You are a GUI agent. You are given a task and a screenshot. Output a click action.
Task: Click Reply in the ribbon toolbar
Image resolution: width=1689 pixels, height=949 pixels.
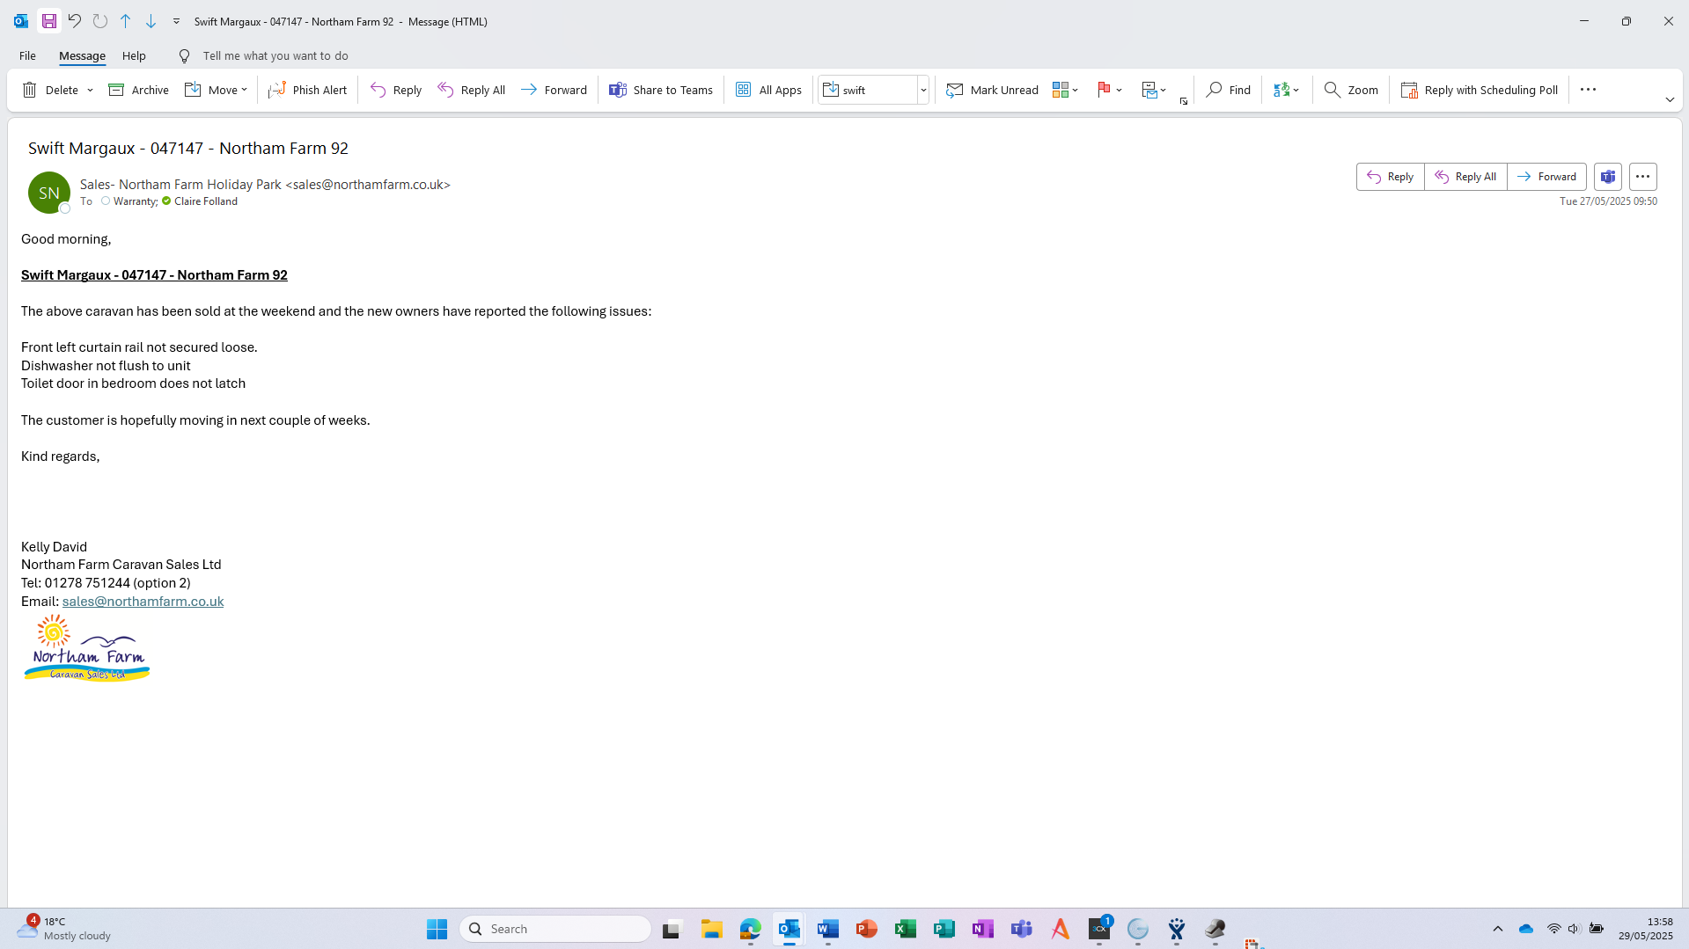(396, 90)
